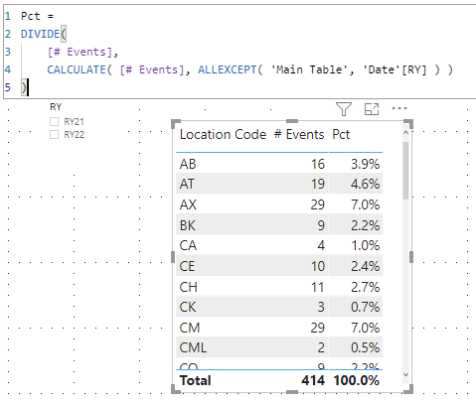This screenshot has width=476, height=404.
Task: Click the 3.9% Pct value
Action: click(x=366, y=164)
